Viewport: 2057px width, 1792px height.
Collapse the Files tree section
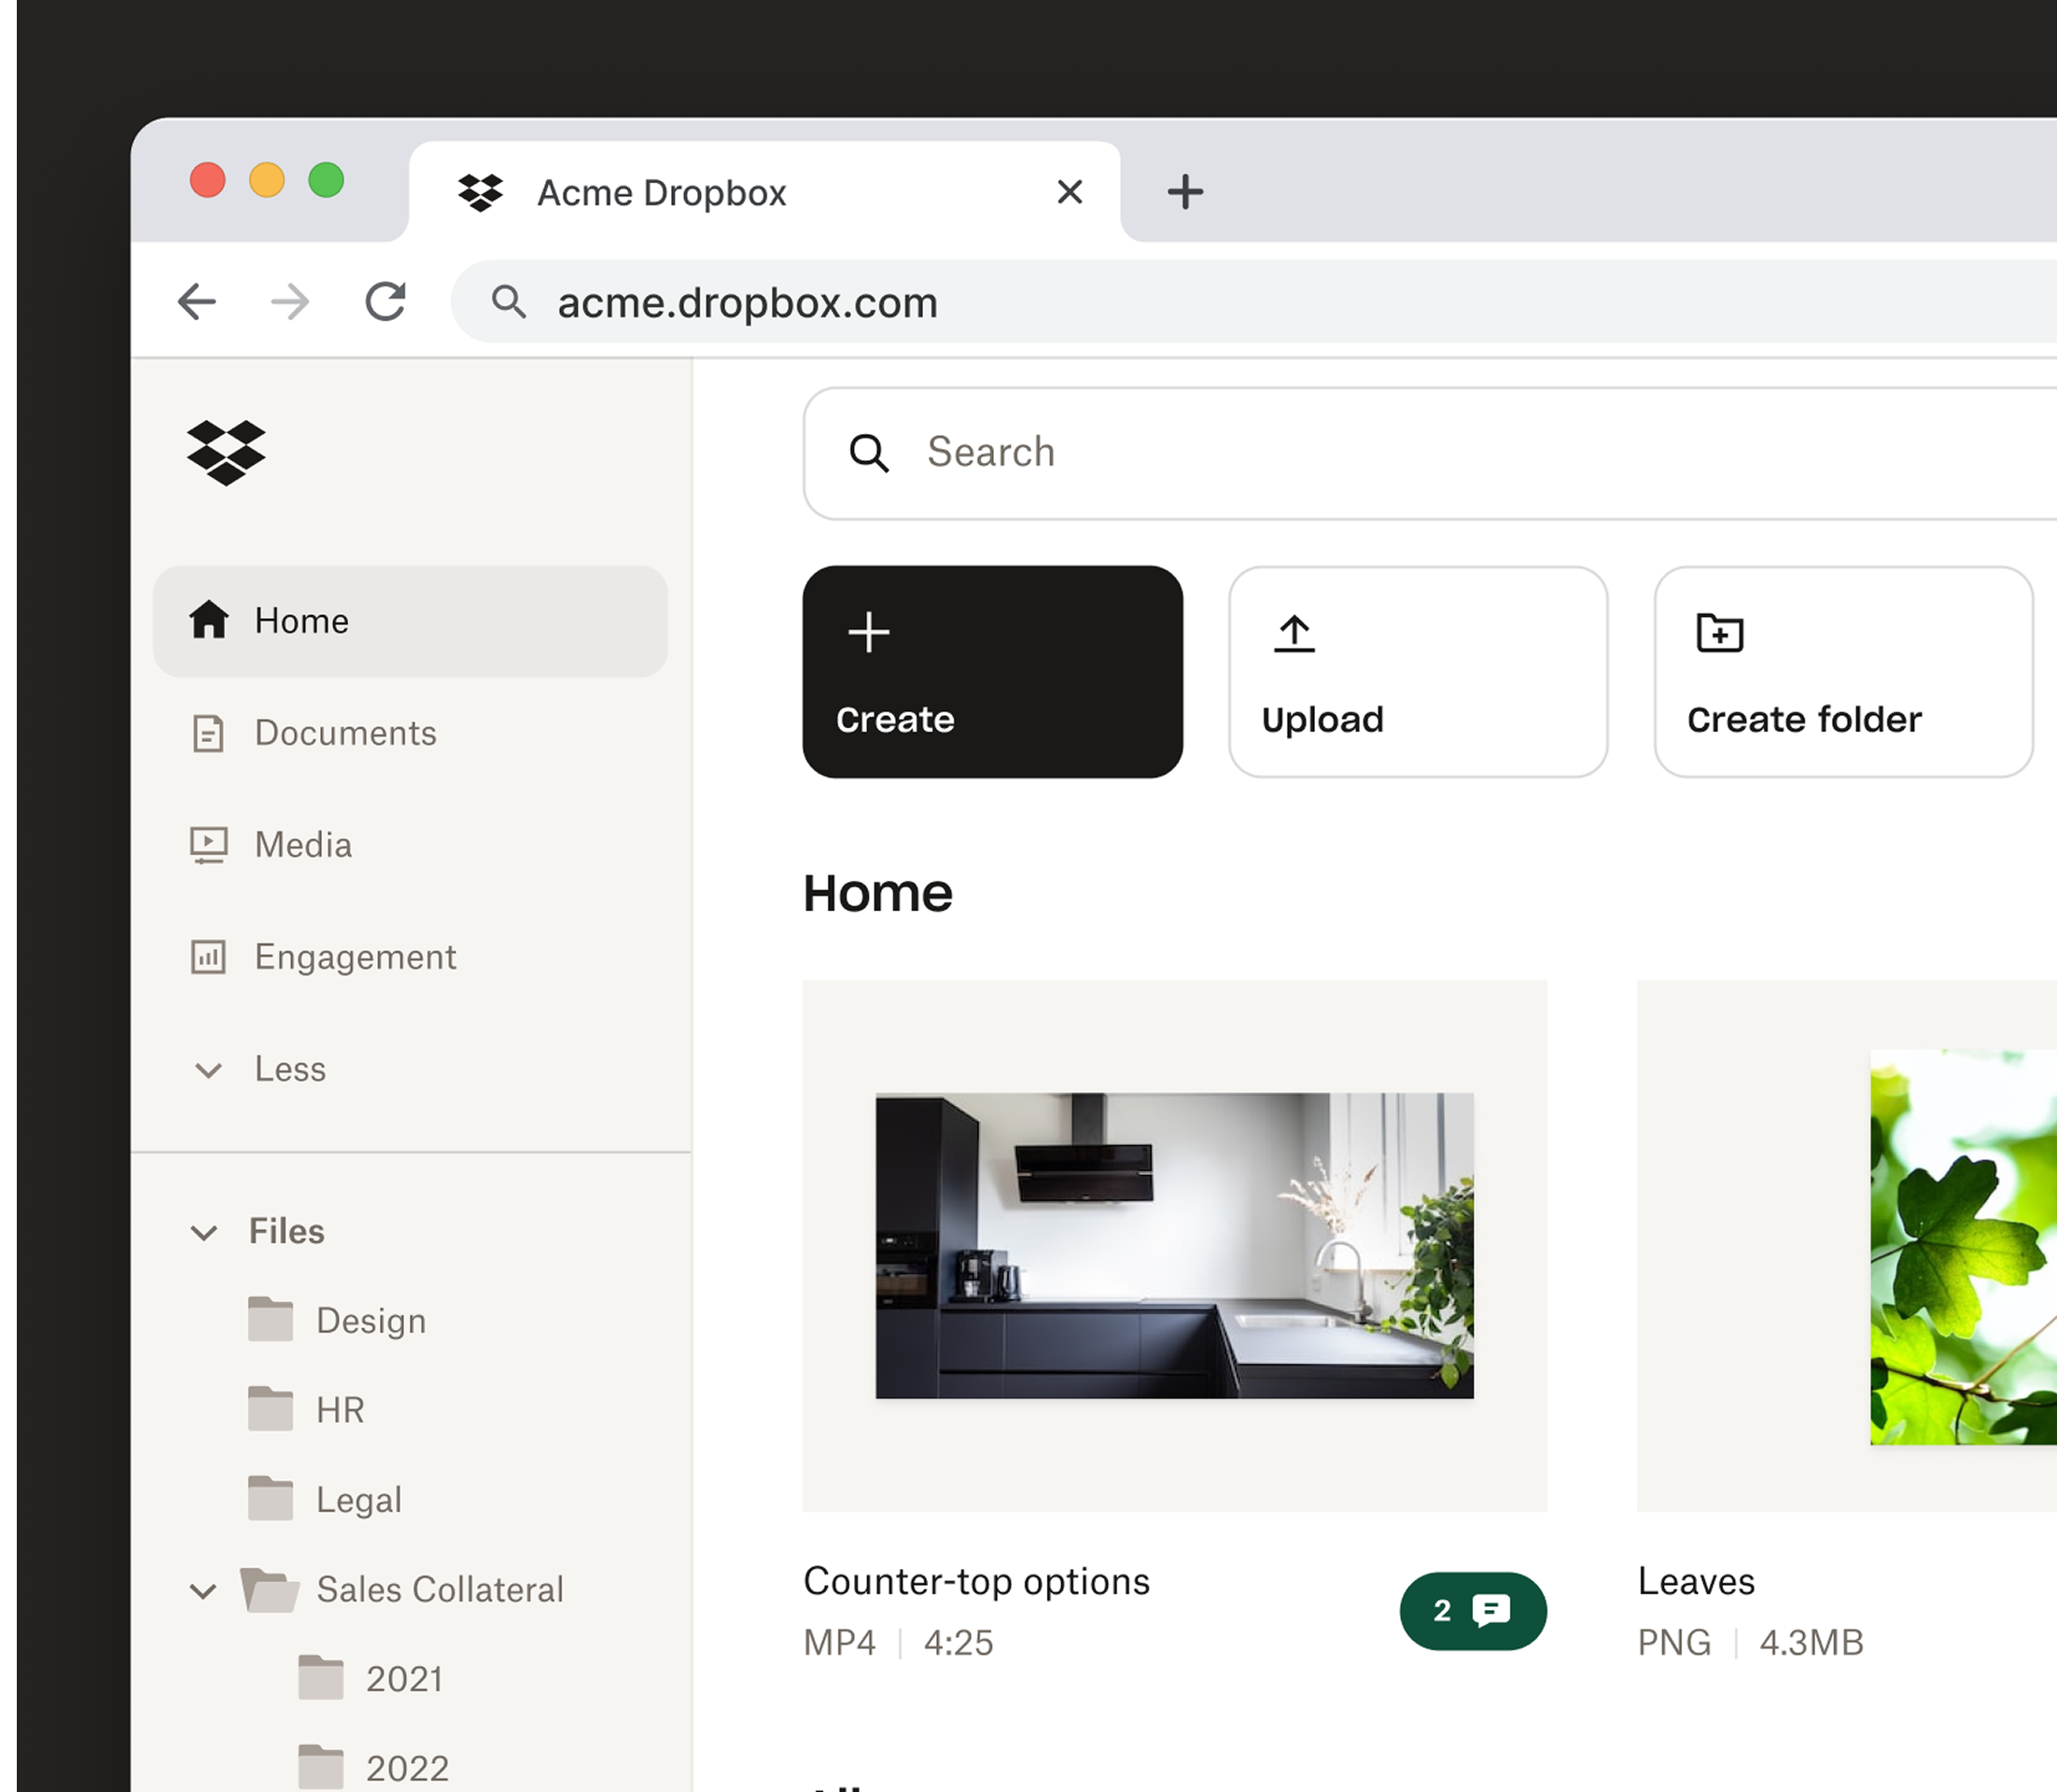pyautogui.click(x=205, y=1232)
